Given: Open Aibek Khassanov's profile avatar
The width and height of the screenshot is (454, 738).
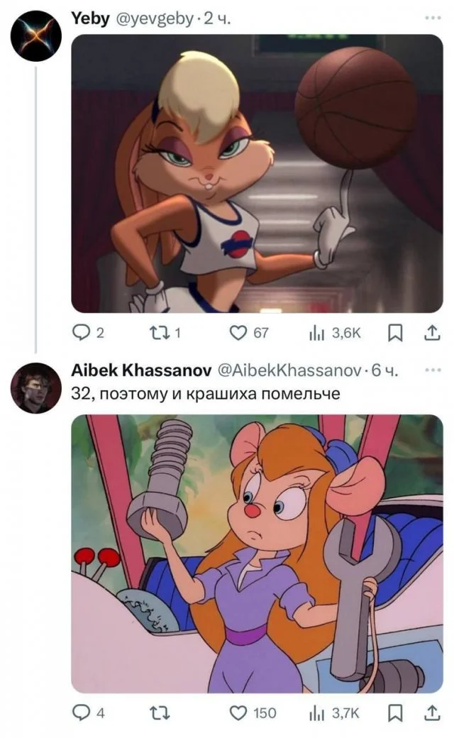Looking at the screenshot, I should point(35,388).
